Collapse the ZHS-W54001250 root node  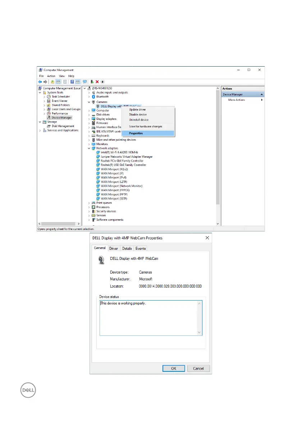84,89
